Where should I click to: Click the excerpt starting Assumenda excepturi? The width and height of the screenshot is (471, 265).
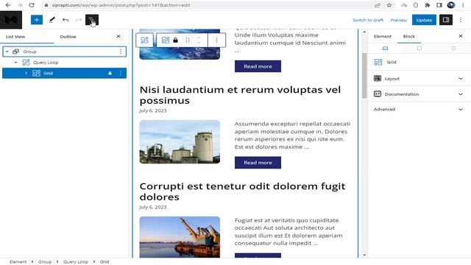point(292,135)
